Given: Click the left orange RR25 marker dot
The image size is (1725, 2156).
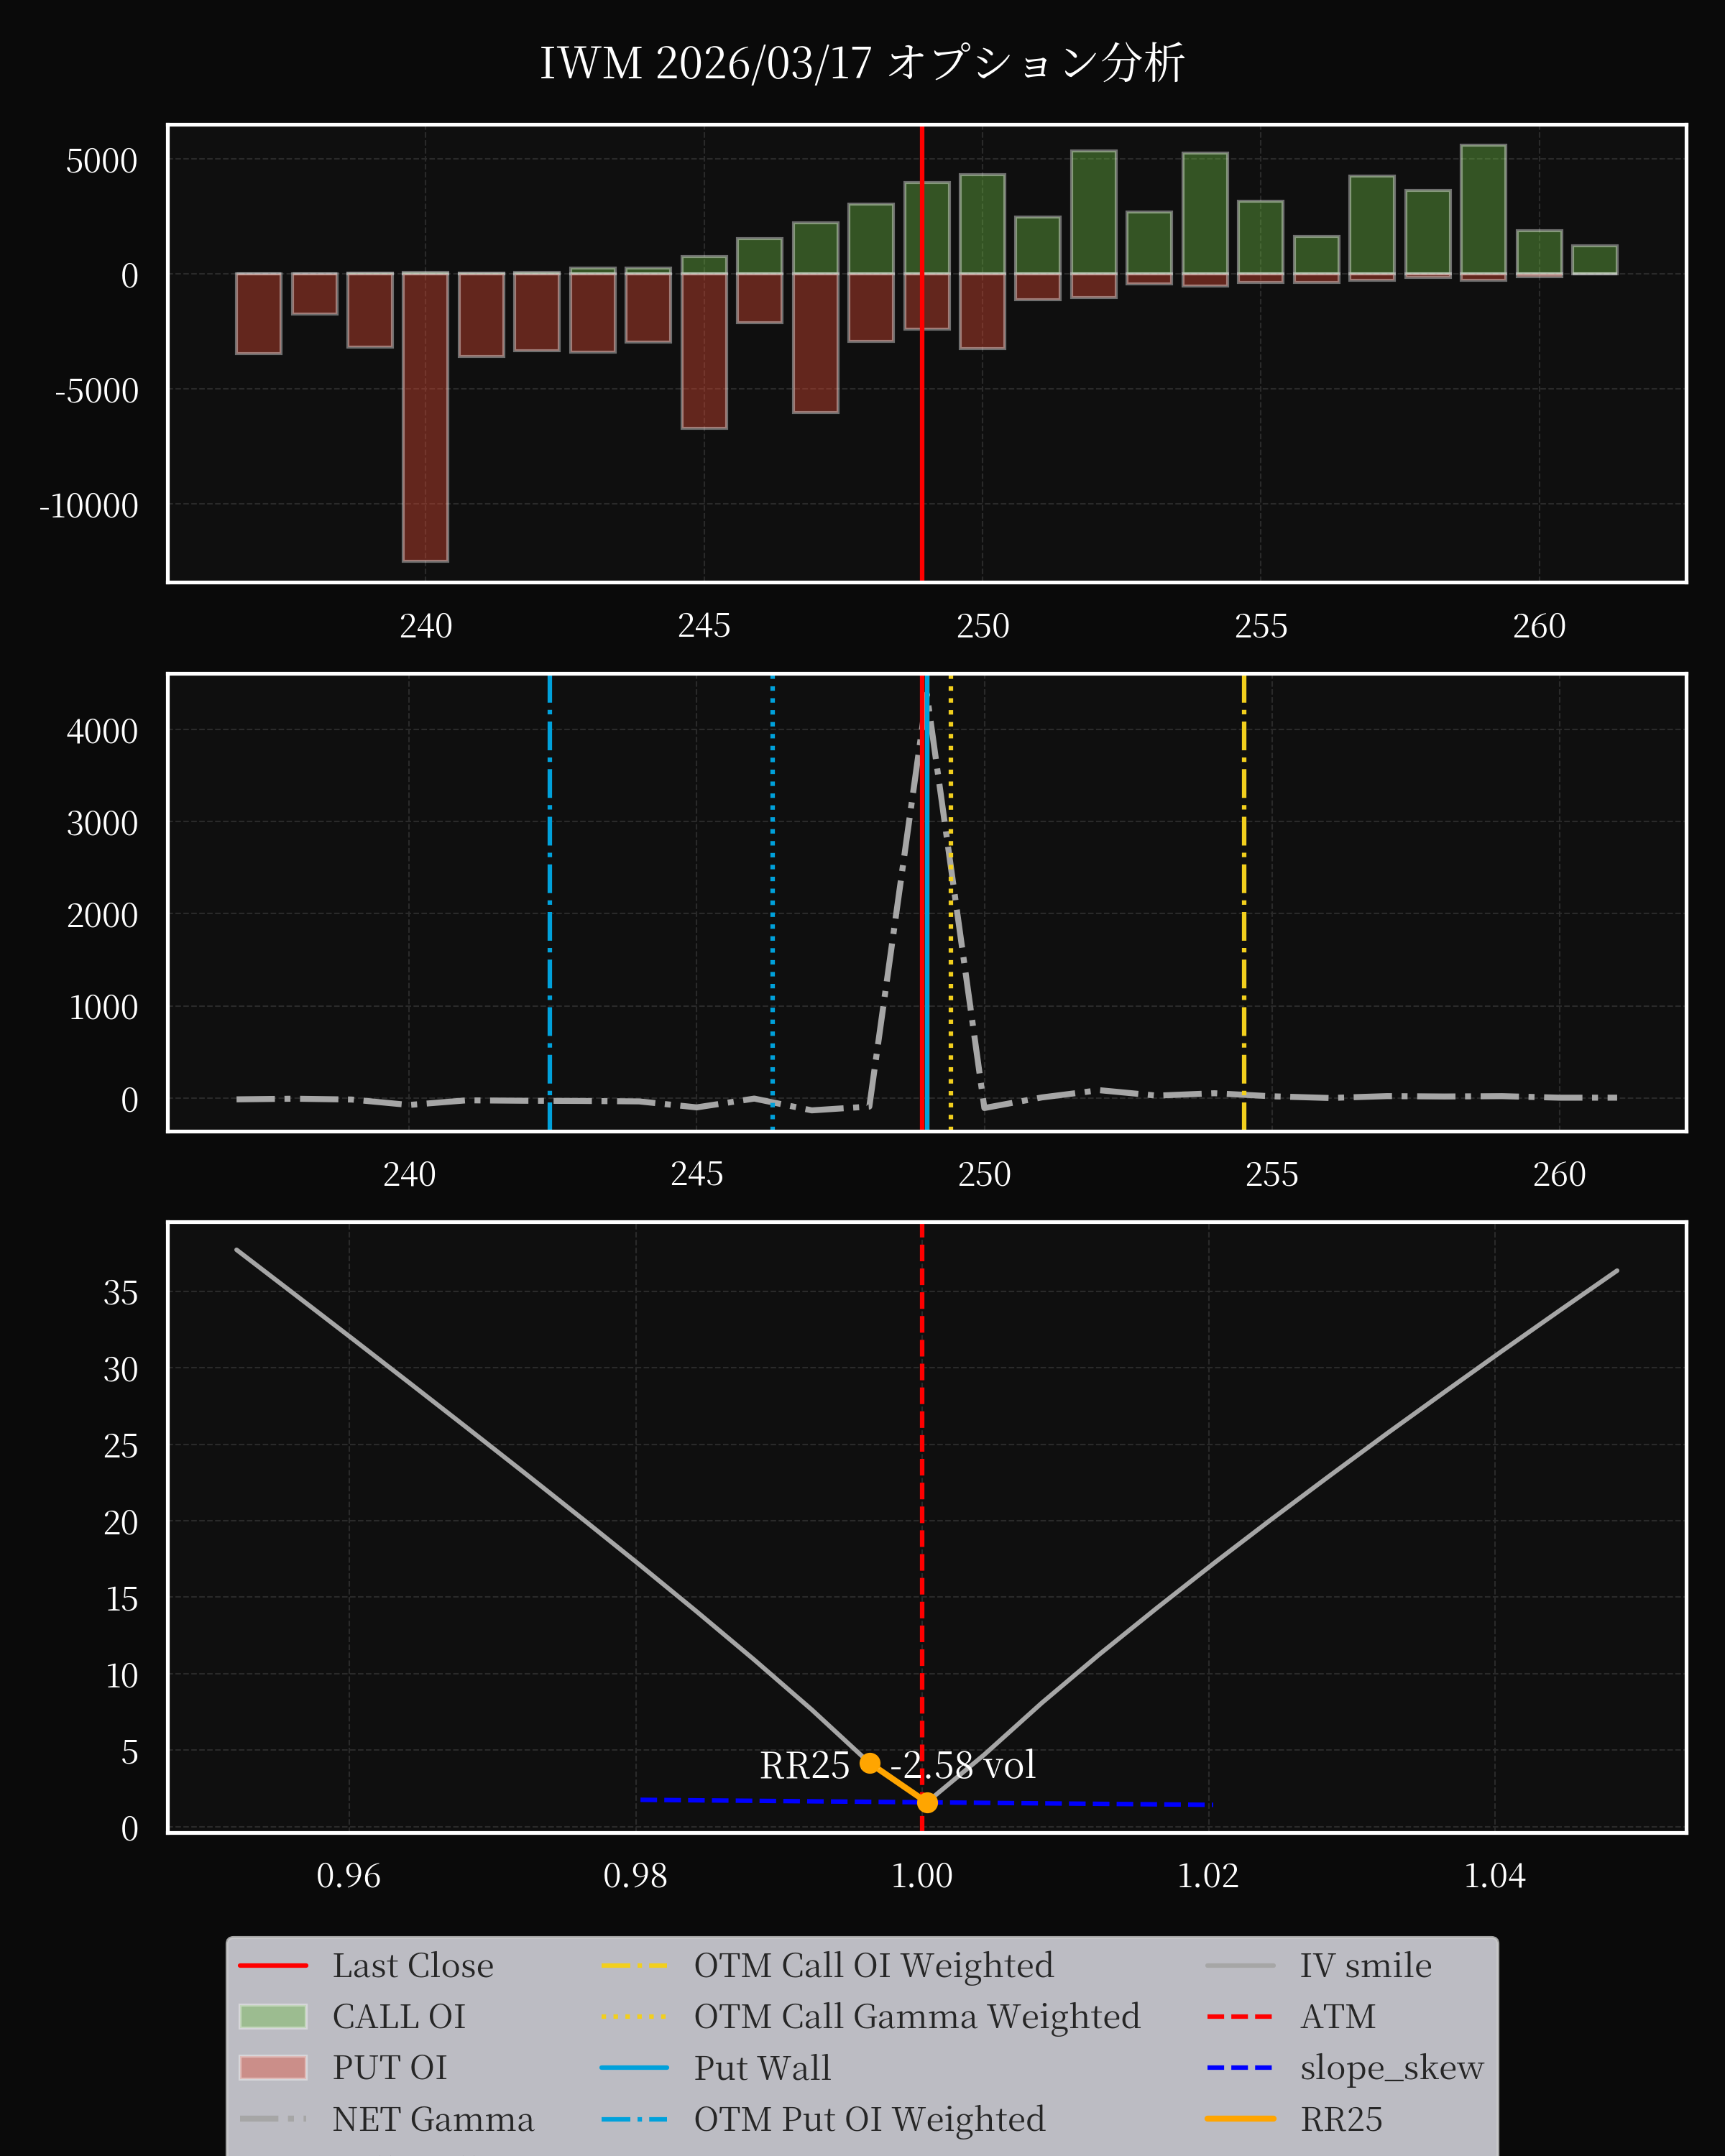Looking at the screenshot, I should [870, 1762].
